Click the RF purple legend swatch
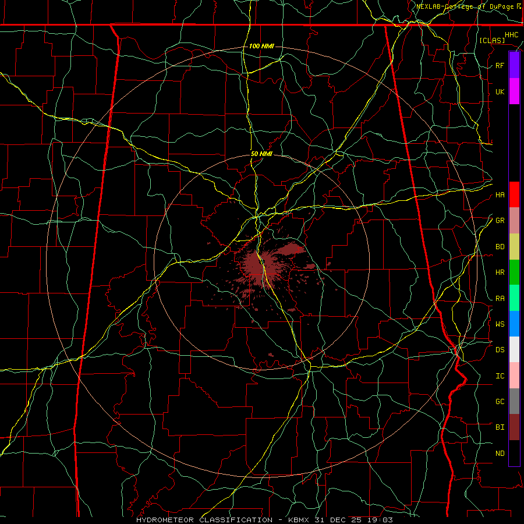Viewport: 524px width, 524px height. [x=514, y=65]
